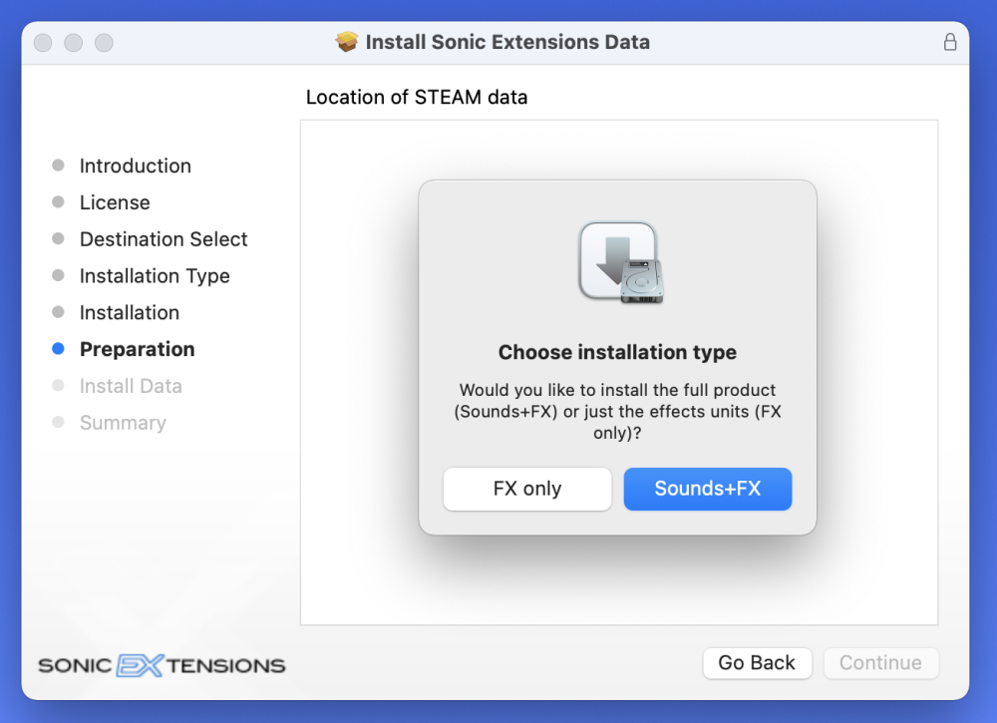Viewport: 997px width, 723px height.
Task: Click the blue bullet beside Preparation
Action: click(x=58, y=348)
